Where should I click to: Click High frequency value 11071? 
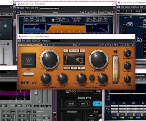[x=19, y=106]
